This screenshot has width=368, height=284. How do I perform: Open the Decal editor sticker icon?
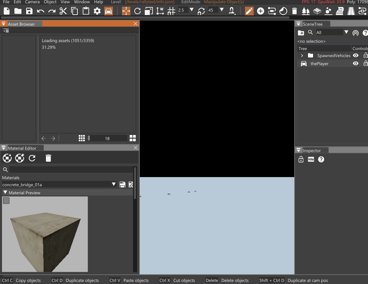283,11
